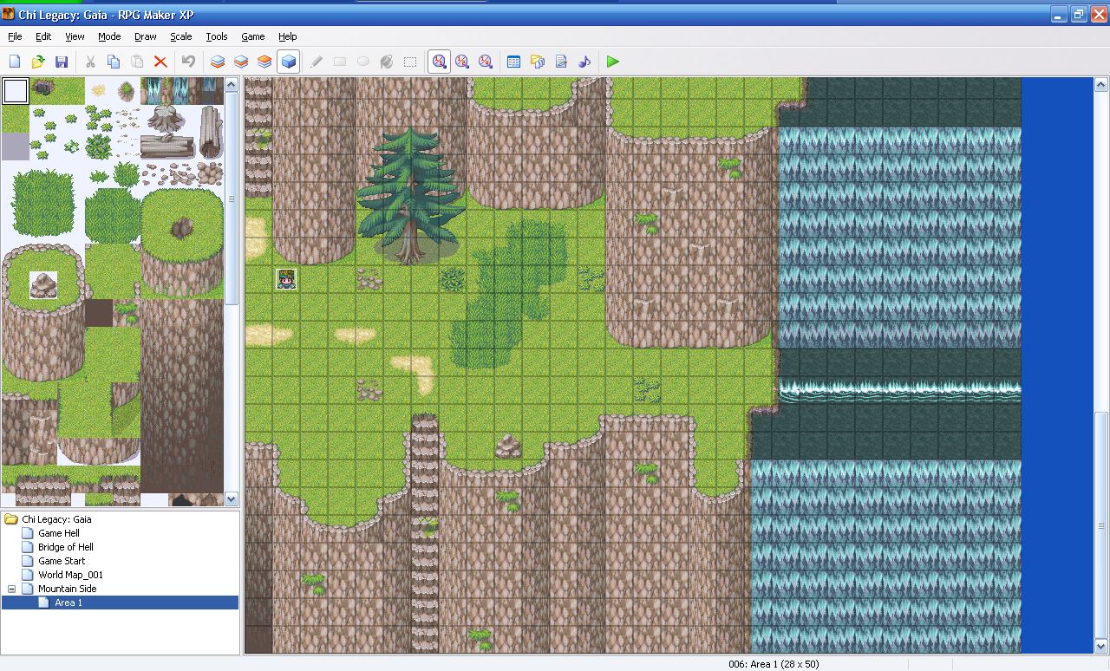Open the Mode menu
Screen dimensions: 1110x671
pyautogui.click(x=109, y=36)
